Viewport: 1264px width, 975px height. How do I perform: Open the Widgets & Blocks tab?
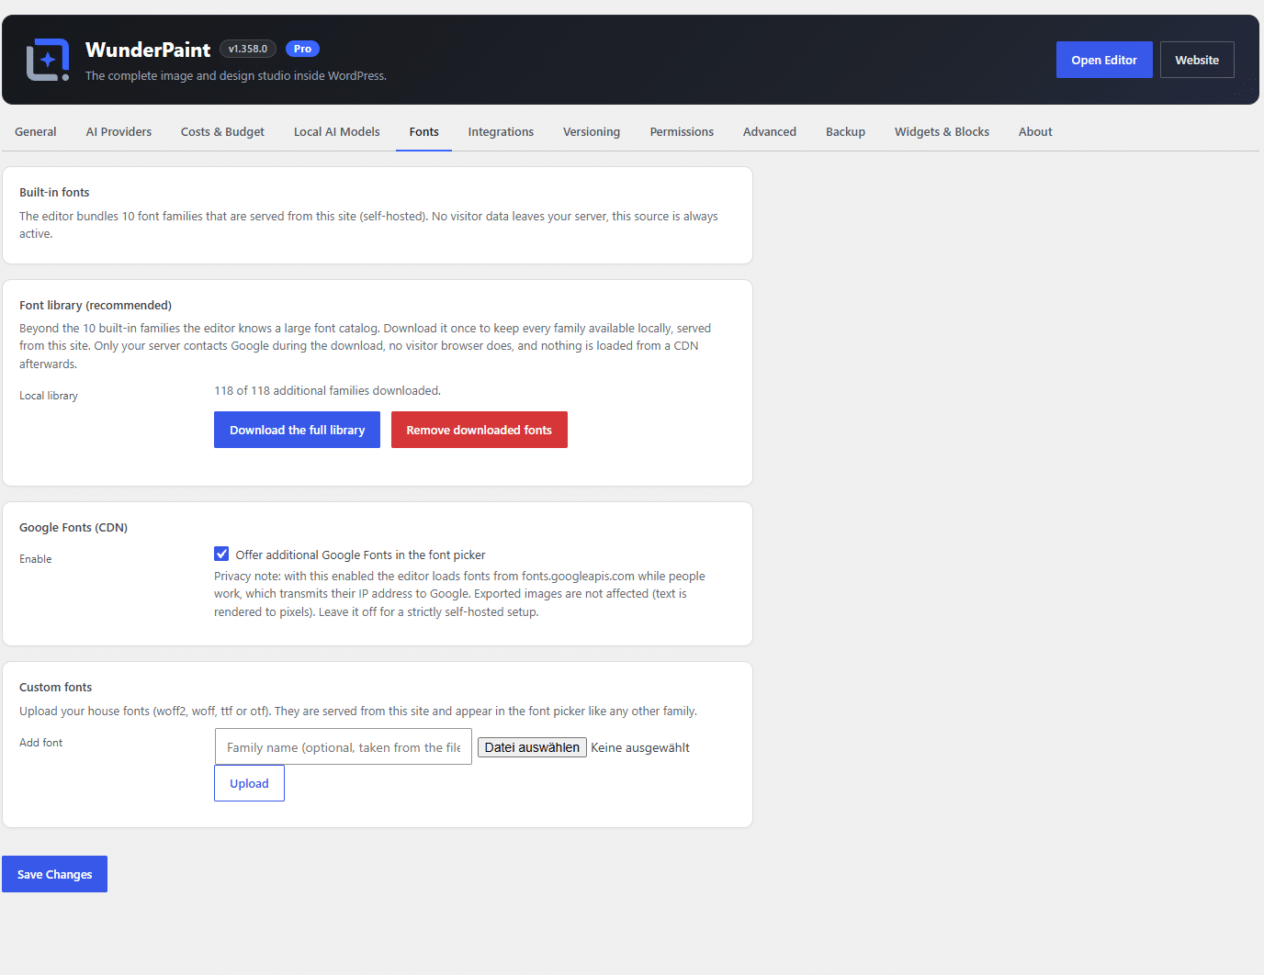[942, 132]
